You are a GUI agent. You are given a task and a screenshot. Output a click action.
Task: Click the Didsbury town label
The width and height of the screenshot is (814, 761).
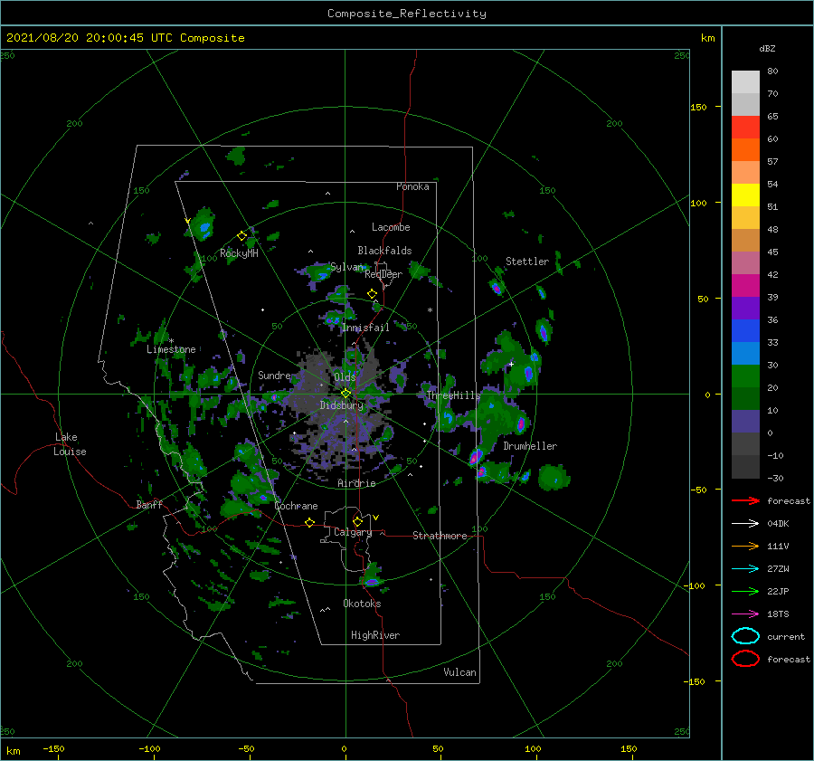tap(341, 405)
